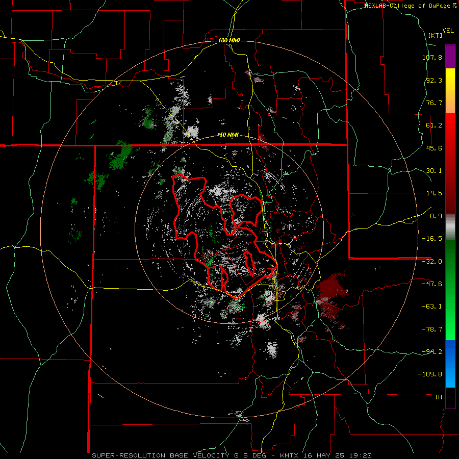Click the 76.7 velocity scale value
Viewport: 459px width, 459px height.
coord(434,103)
